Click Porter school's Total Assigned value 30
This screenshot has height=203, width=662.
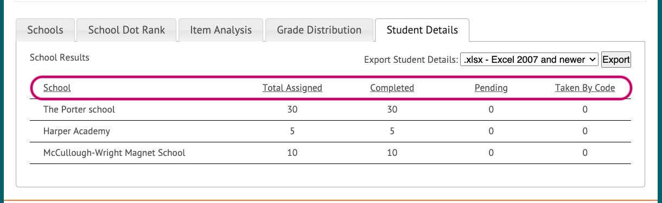click(292, 109)
